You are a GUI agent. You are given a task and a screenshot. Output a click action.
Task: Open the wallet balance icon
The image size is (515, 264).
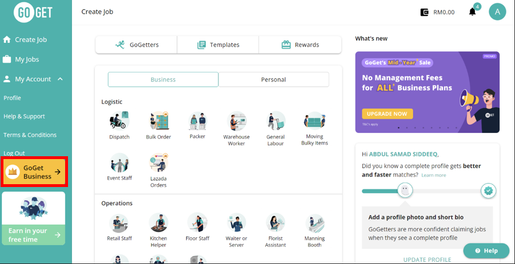coord(425,13)
